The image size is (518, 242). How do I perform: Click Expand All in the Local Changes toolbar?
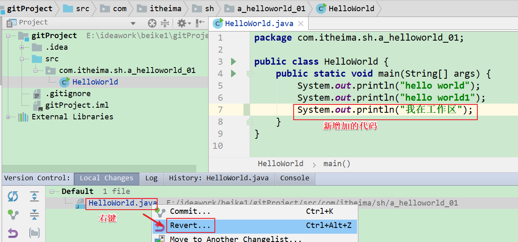tap(34, 196)
